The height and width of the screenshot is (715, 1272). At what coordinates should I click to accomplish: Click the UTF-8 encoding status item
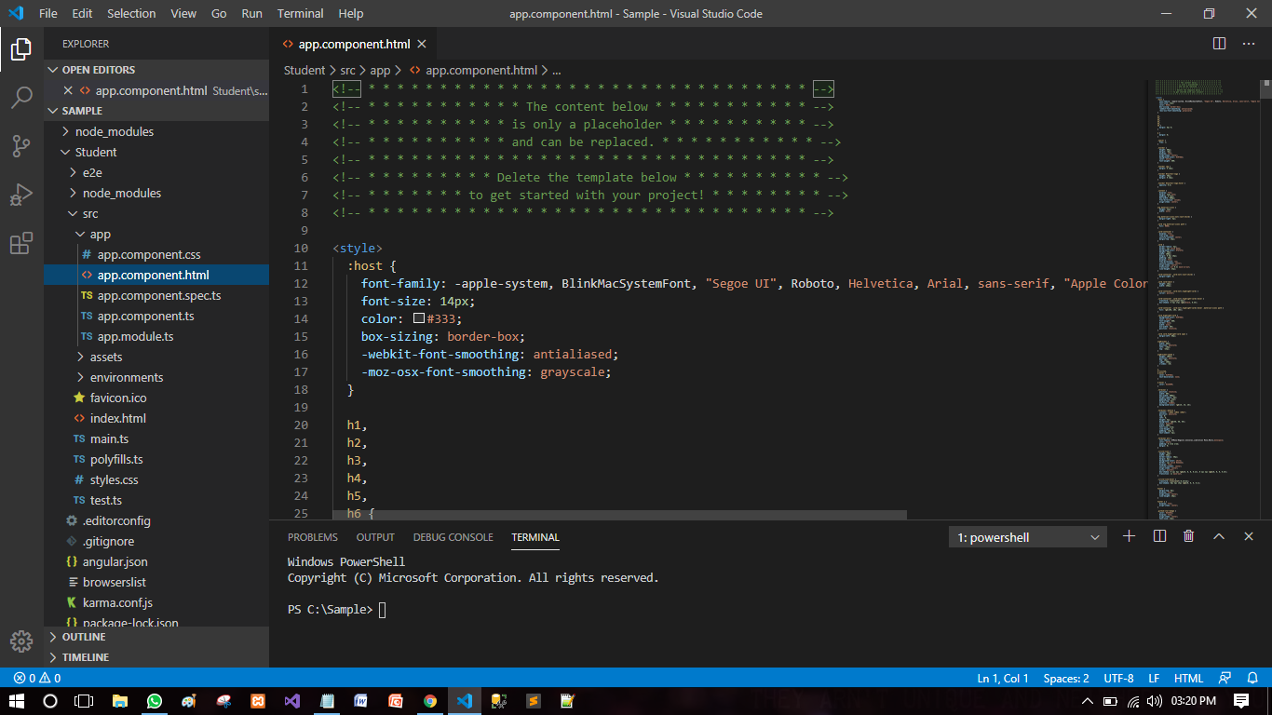(1118, 678)
